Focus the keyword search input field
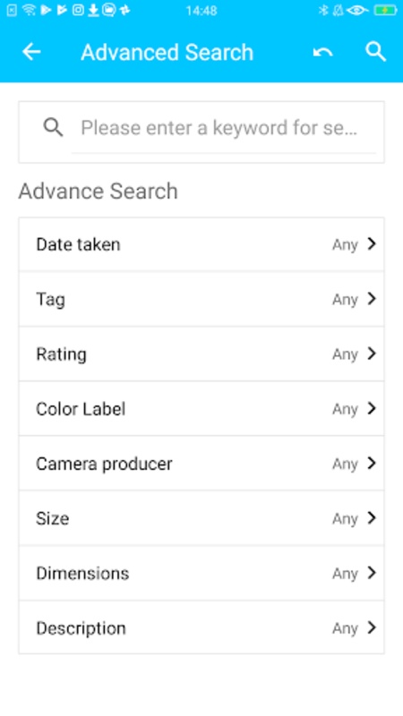 223,128
